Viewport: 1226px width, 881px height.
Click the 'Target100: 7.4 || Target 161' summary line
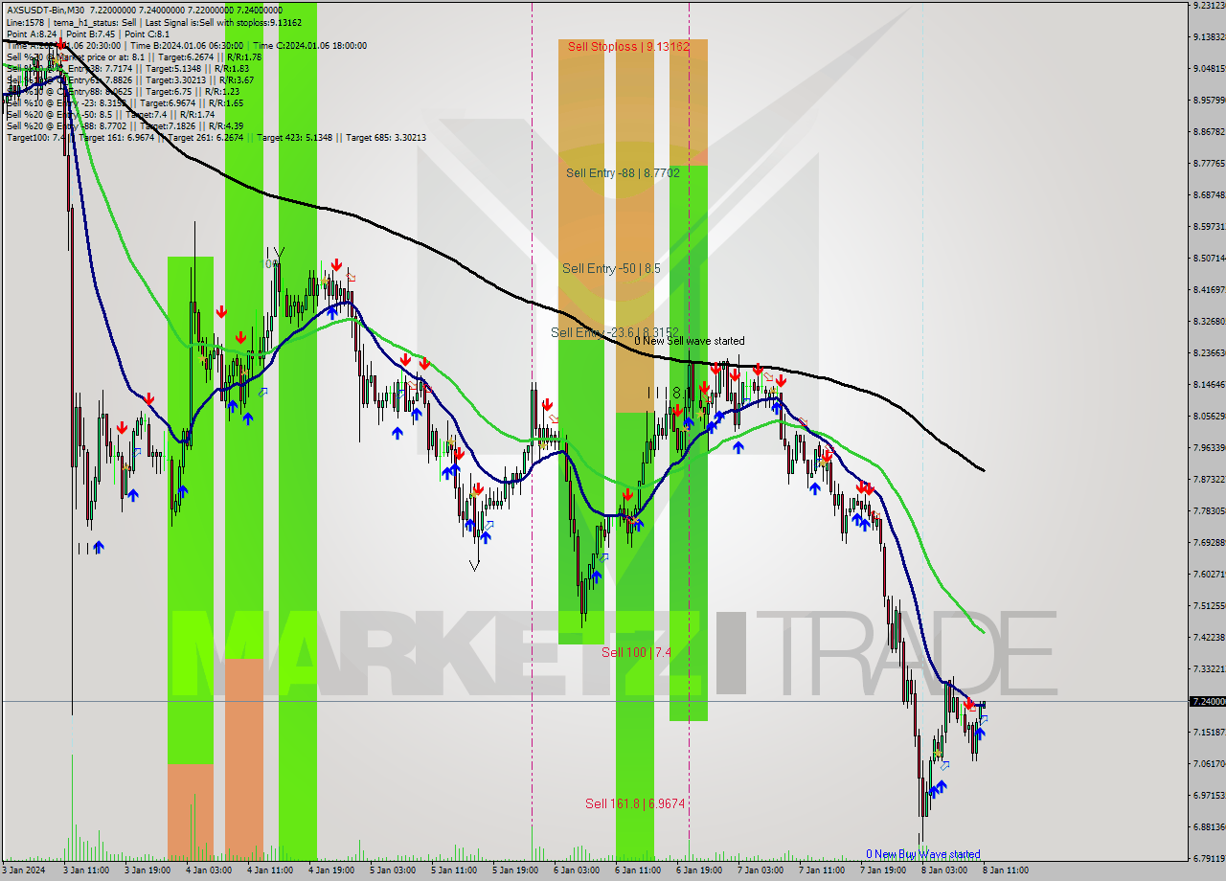tap(216, 137)
